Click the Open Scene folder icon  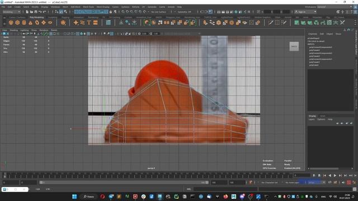tap(31, 12)
